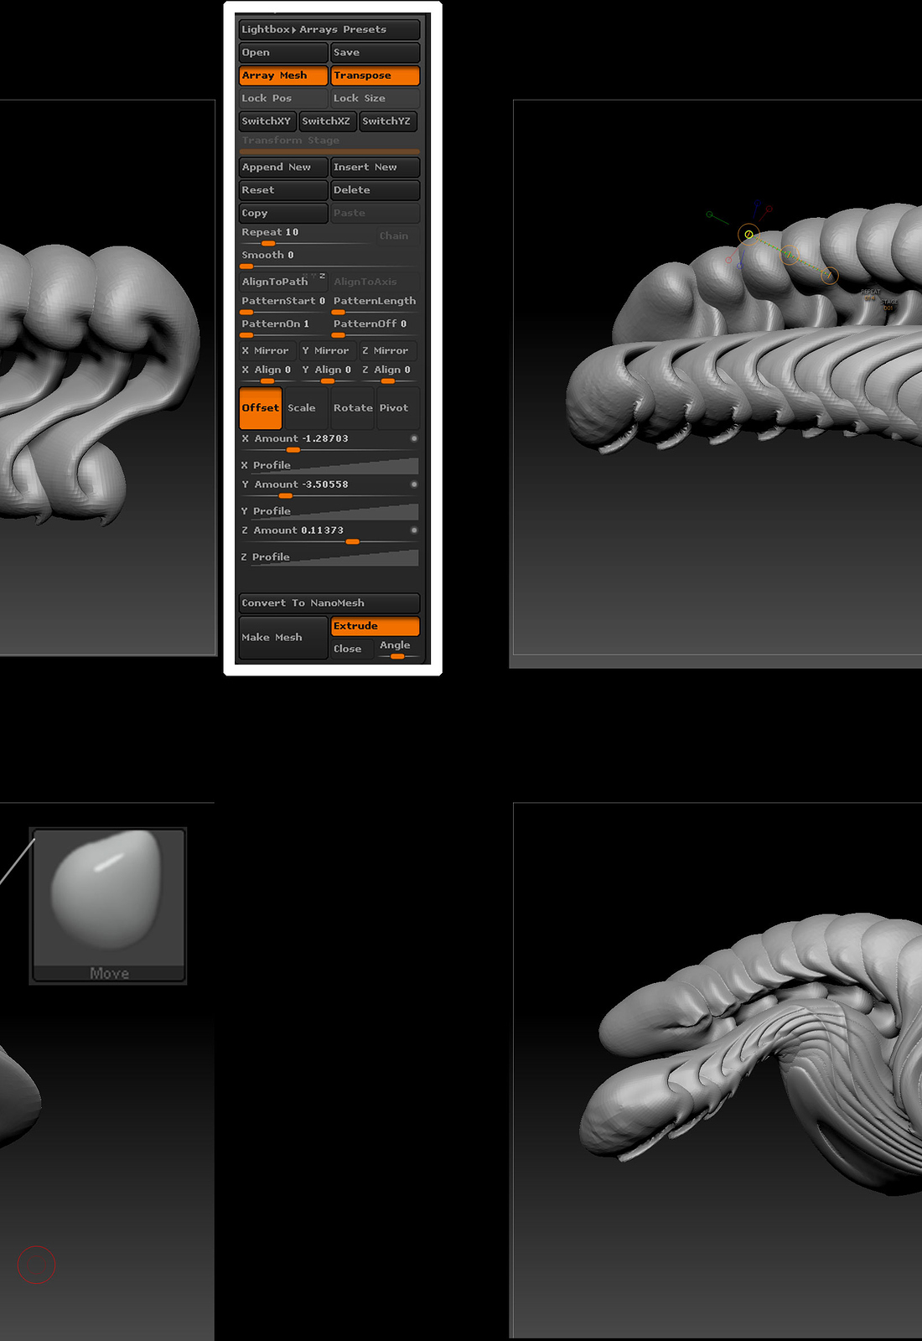Click the middle orange transpose line circle
This screenshot has width=922, height=1341.
[x=789, y=255]
